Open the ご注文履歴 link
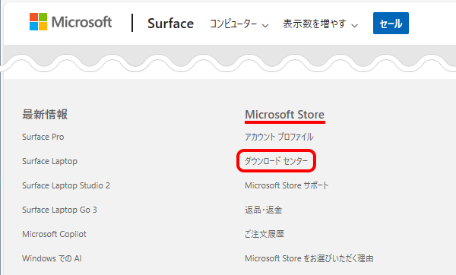 264,234
